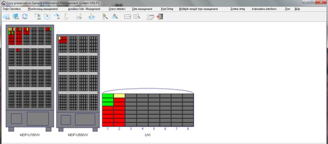This screenshot has height=144, width=328.
Task: Click the refresh arrows toolbar icon
Action: point(25,17)
